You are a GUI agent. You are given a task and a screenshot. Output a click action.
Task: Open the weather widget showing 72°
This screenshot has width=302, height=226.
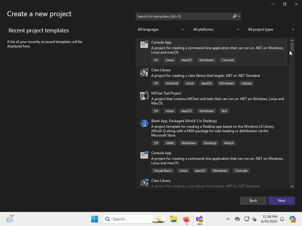(x=10, y=219)
